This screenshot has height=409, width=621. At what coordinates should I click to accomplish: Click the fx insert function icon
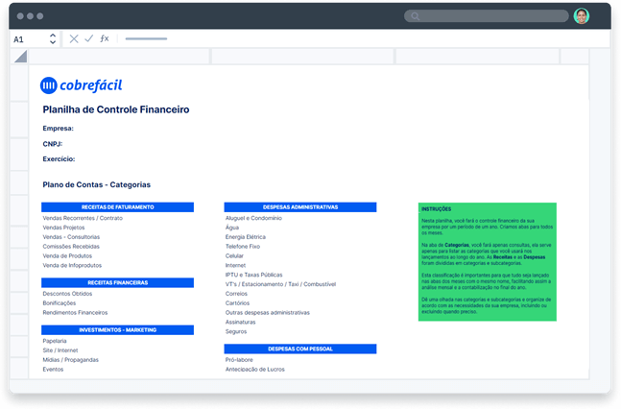[x=105, y=39]
